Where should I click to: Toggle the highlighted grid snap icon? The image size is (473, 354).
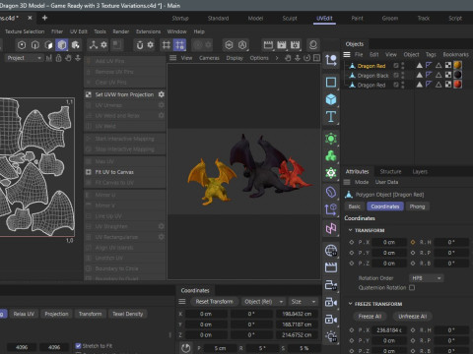[179, 45]
